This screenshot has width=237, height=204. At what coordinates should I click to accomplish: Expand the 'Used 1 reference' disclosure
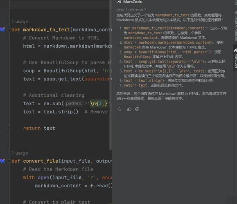coord(131,9)
